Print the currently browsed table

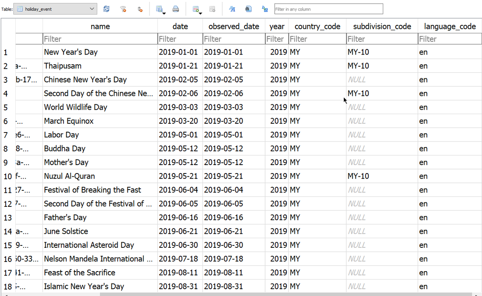coord(176,9)
